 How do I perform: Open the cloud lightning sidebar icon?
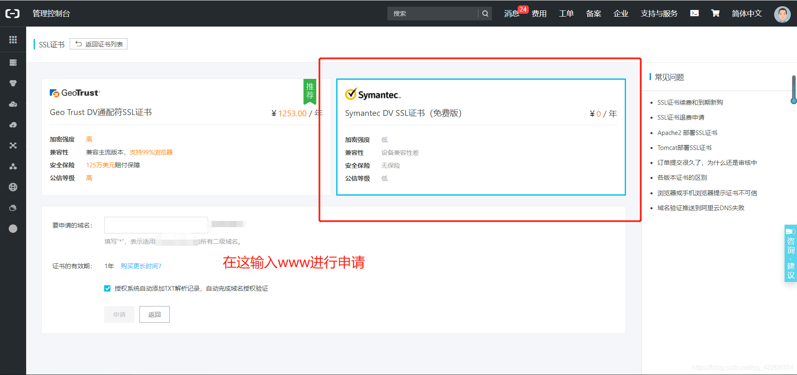point(13,125)
